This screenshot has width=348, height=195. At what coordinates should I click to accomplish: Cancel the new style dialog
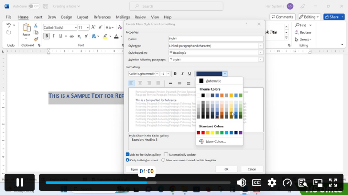tap(252, 169)
